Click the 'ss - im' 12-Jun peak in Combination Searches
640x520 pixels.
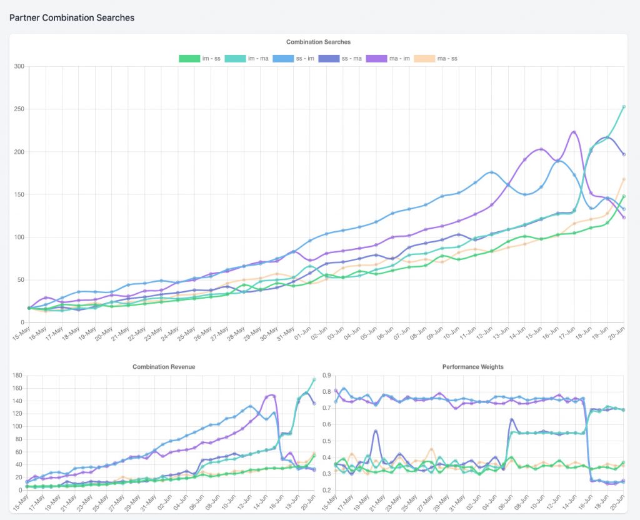point(492,172)
